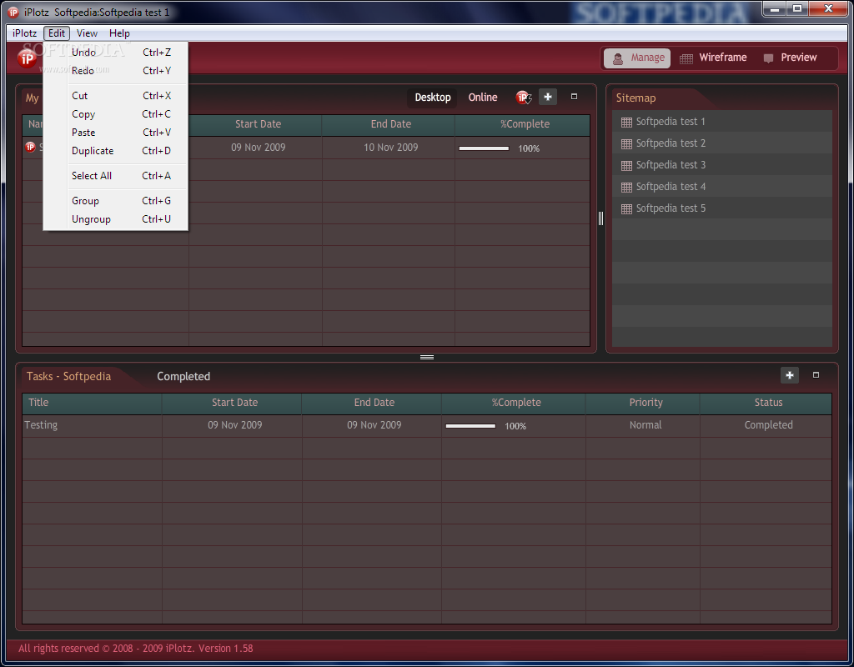Sort tasks by Title column
Viewport: 854px width, 667px height.
[92, 403]
